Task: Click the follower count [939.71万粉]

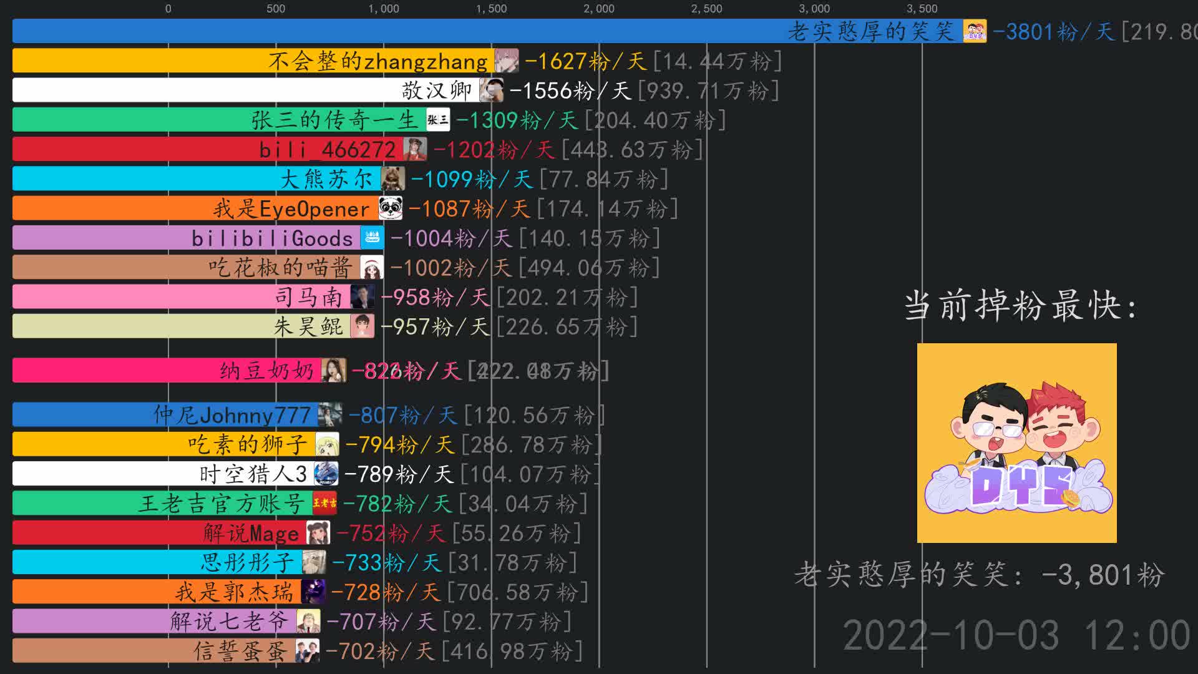Action: point(709,90)
